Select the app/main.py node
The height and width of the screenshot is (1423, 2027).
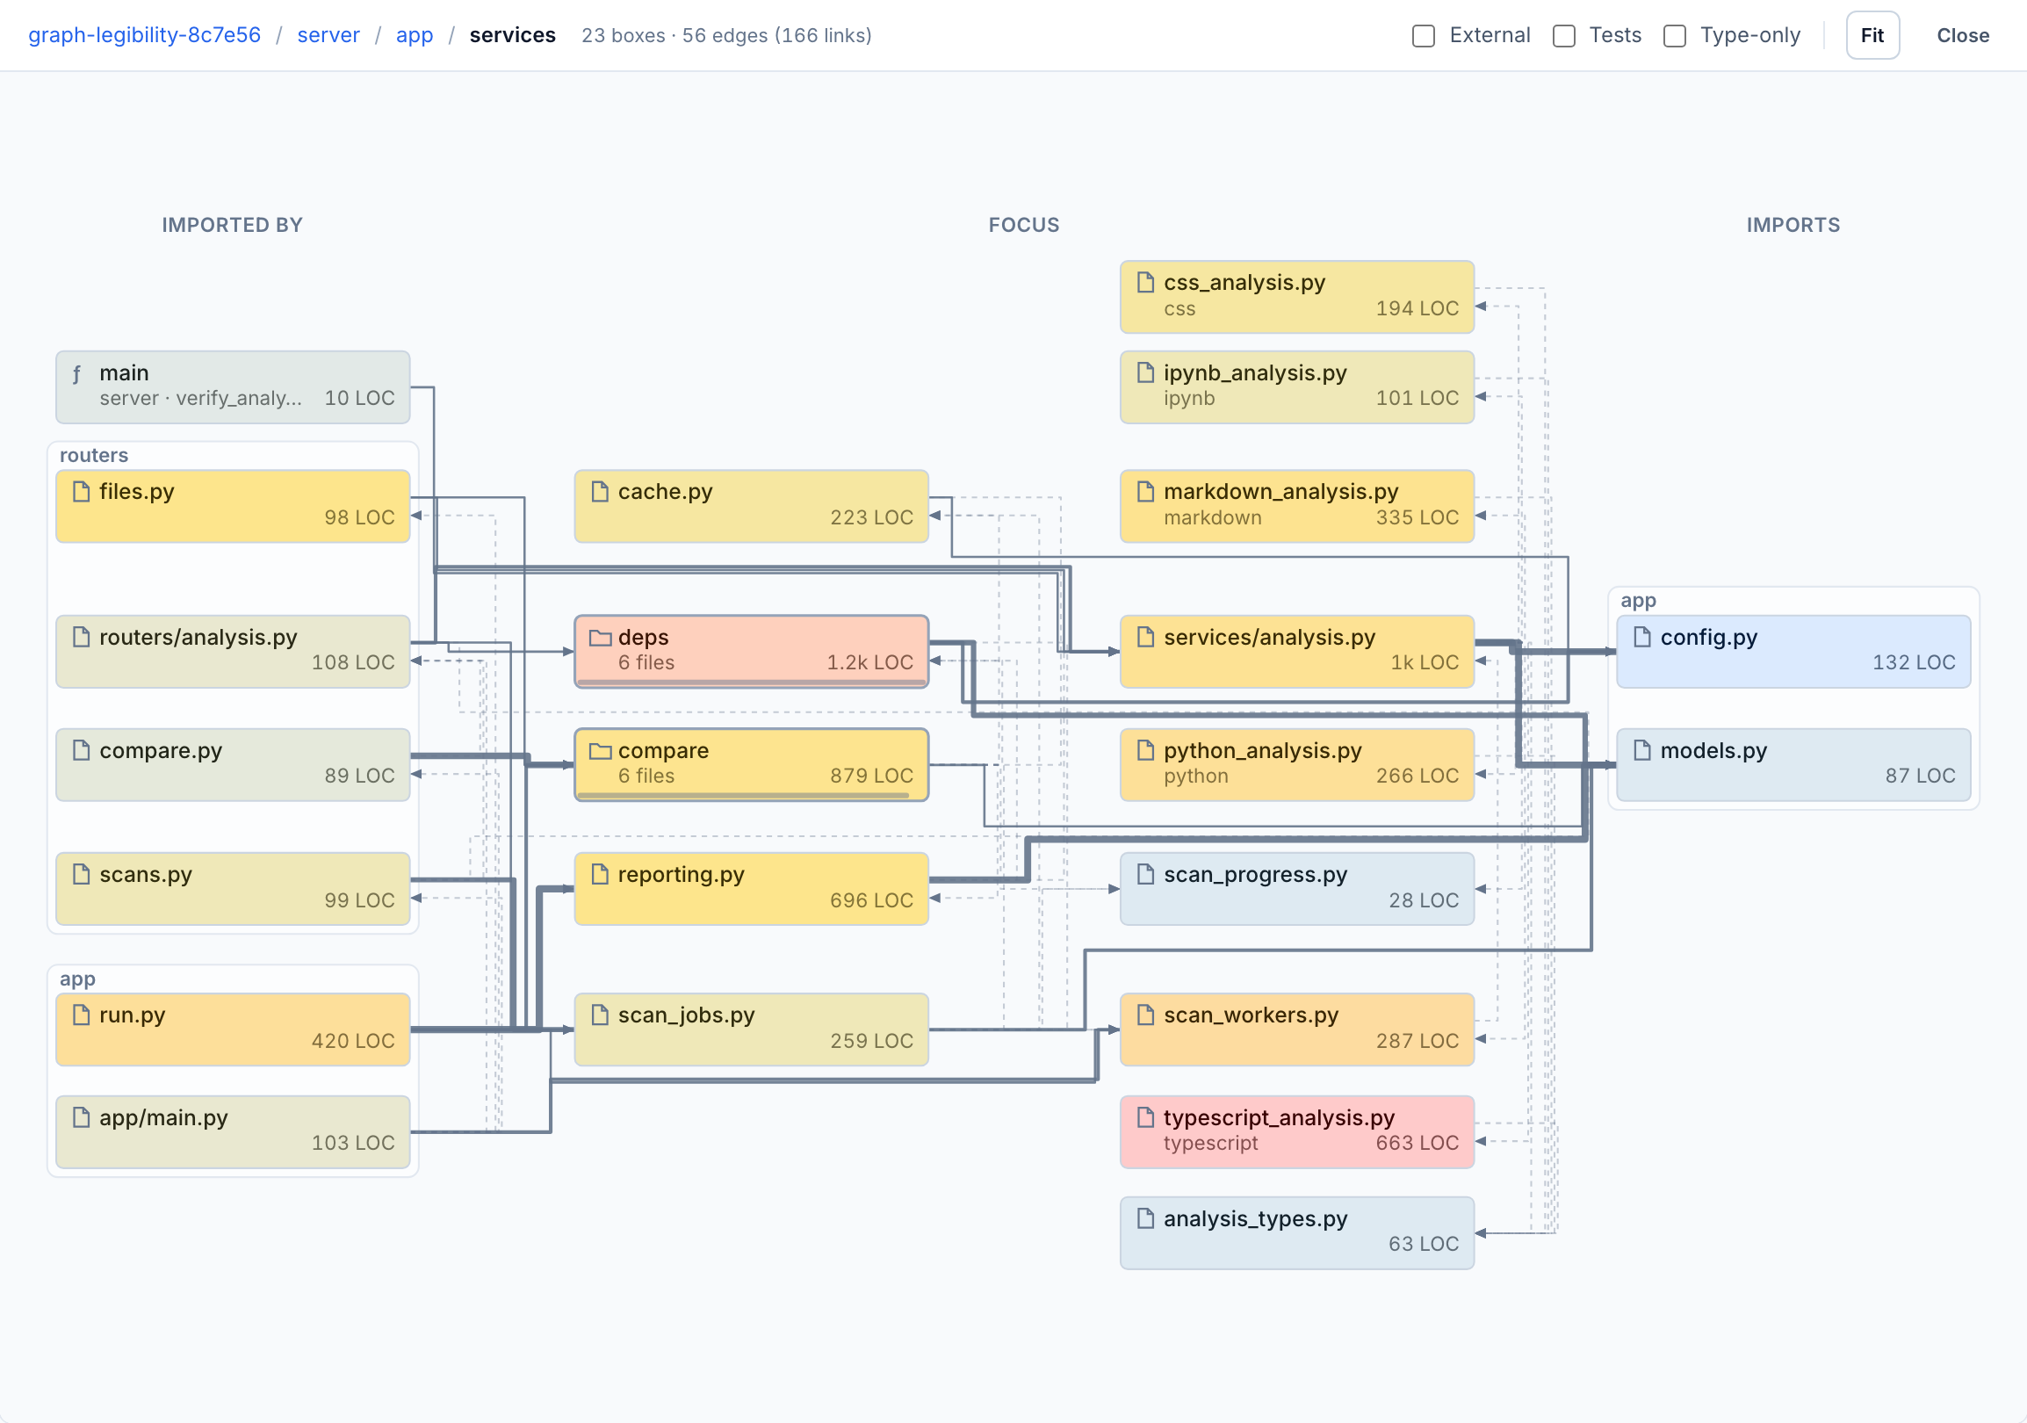pyautogui.click(x=232, y=1131)
